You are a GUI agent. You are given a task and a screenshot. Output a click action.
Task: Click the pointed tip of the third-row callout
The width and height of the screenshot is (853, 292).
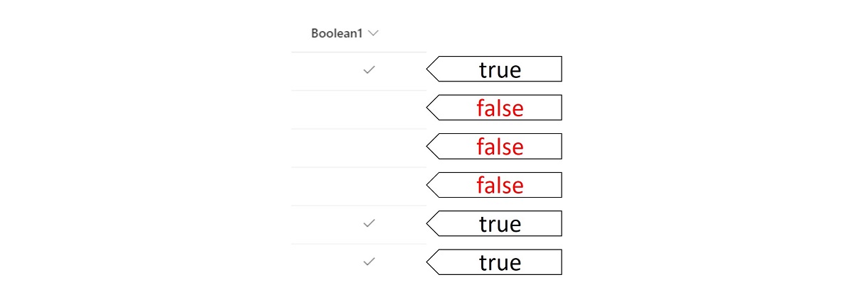(x=429, y=147)
